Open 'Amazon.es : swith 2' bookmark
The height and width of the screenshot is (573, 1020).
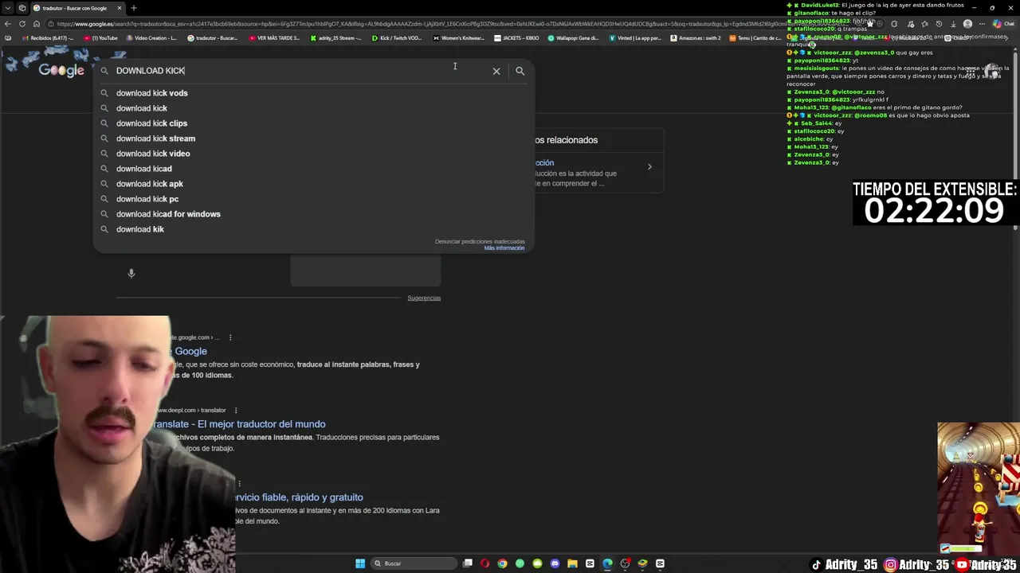[696, 37]
